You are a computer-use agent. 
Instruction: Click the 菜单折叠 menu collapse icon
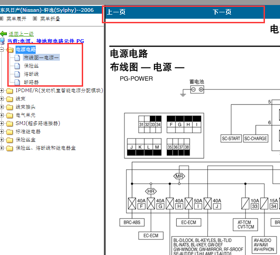35,19
